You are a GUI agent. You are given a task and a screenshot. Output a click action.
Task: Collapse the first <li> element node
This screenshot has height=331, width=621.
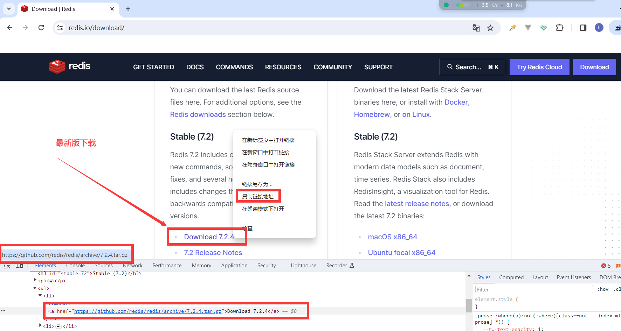click(40, 296)
